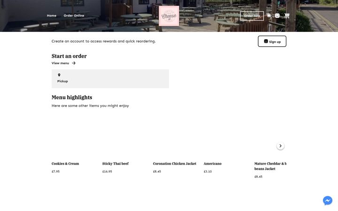The image size is (338, 211).
Task: Open the Cookies & Cream item
Action: click(x=65, y=164)
